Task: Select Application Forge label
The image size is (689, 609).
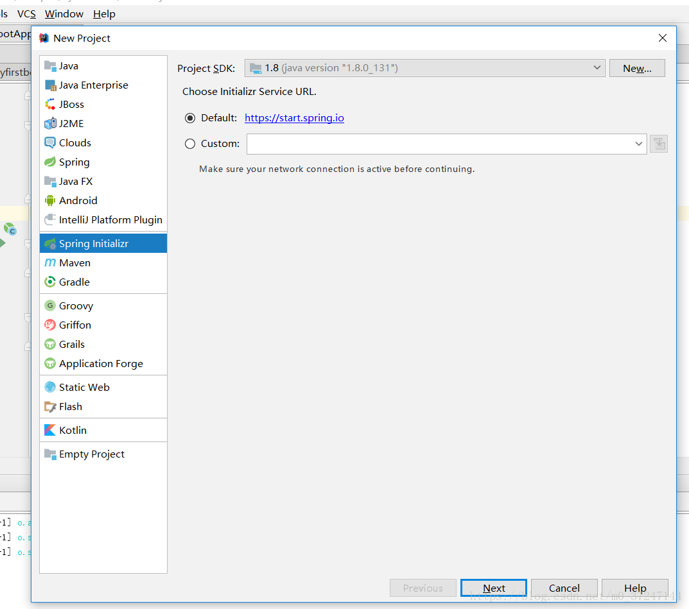Action: [101, 364]
